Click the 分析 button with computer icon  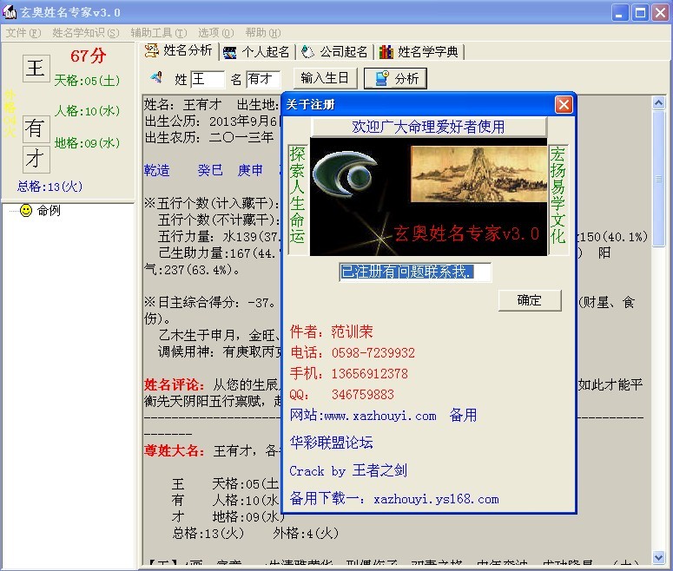click(x=396, y=79)
